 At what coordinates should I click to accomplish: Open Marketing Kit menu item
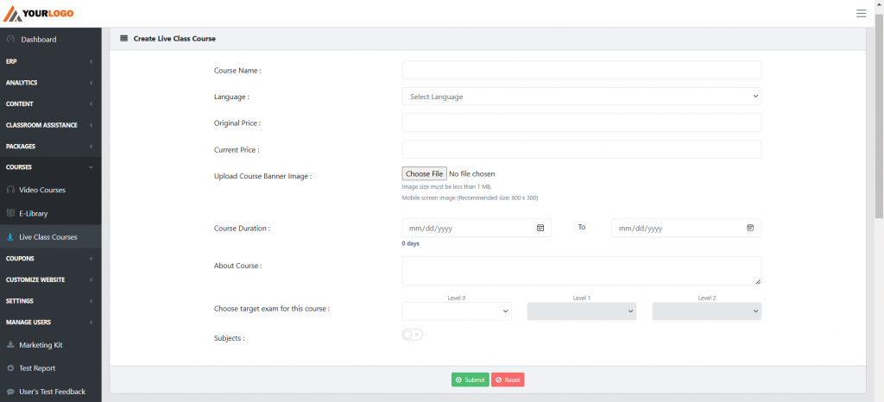(51, 344)
